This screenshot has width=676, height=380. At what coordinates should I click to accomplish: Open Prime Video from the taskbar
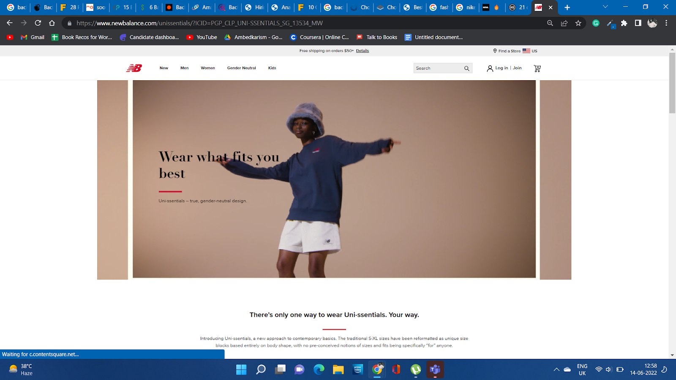click(358, 369)
